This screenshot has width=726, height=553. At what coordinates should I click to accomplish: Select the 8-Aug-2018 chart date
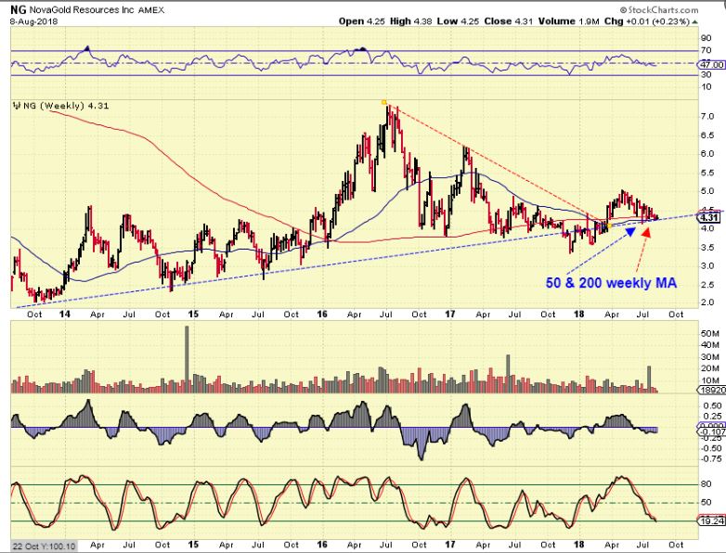point(33,20)
